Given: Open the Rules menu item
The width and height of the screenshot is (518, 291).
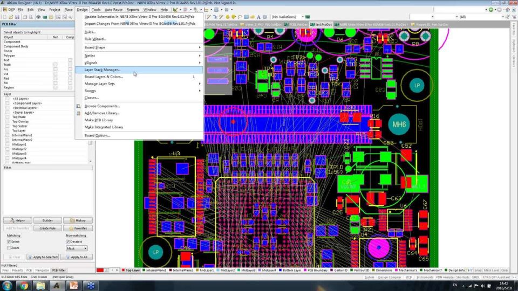Looking at the screenshot, I should click(139, 32).
